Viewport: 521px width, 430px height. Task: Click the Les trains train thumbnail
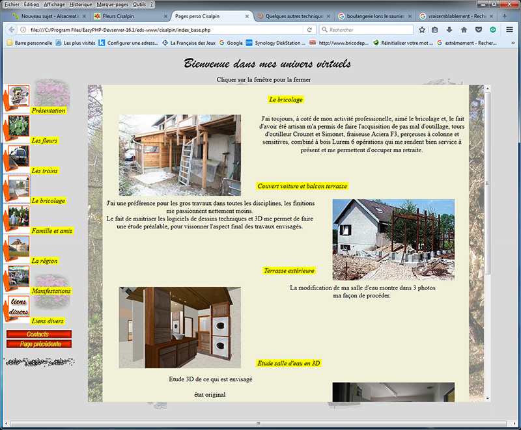click(19, 155)
